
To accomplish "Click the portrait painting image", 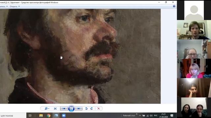I will 80,56.
